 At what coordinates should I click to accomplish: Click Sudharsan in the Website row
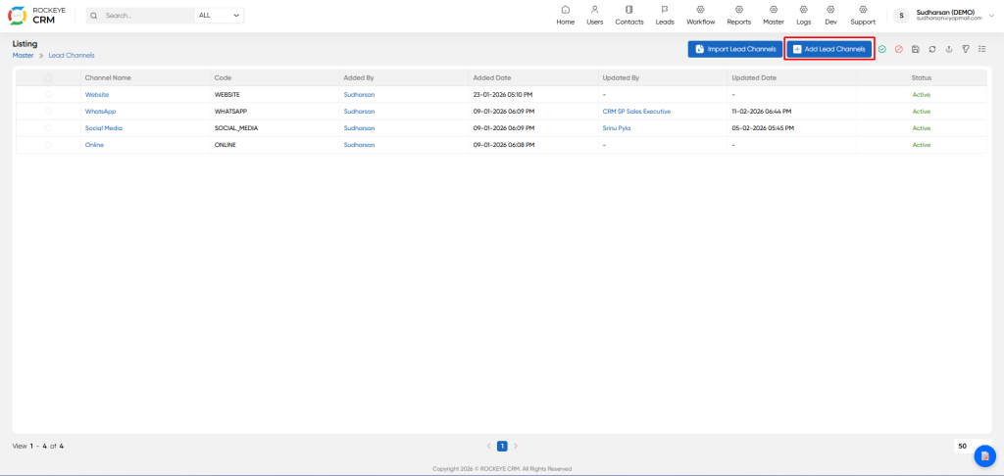359,95
